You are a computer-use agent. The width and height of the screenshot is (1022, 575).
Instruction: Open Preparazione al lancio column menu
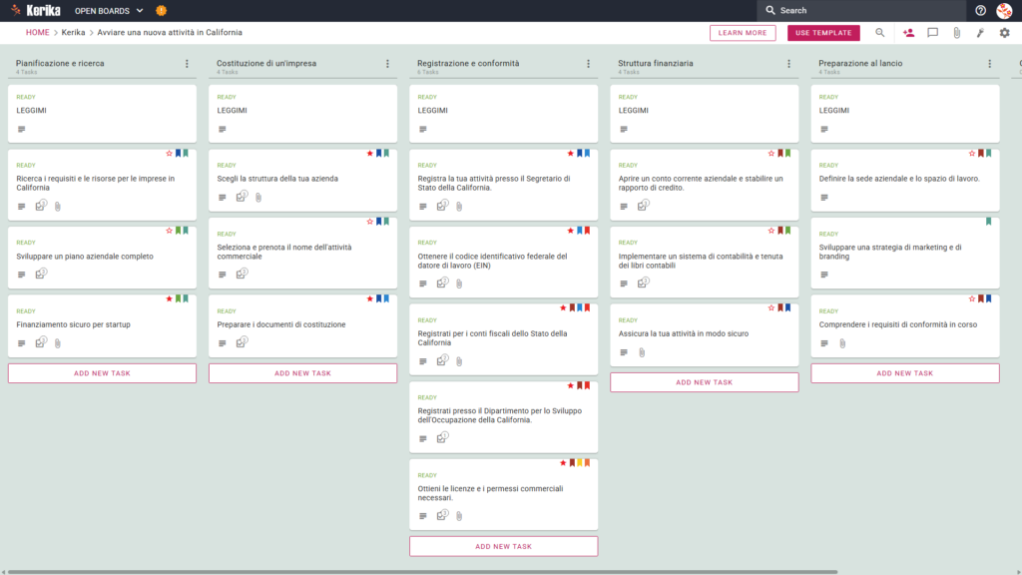click(990, 64)
